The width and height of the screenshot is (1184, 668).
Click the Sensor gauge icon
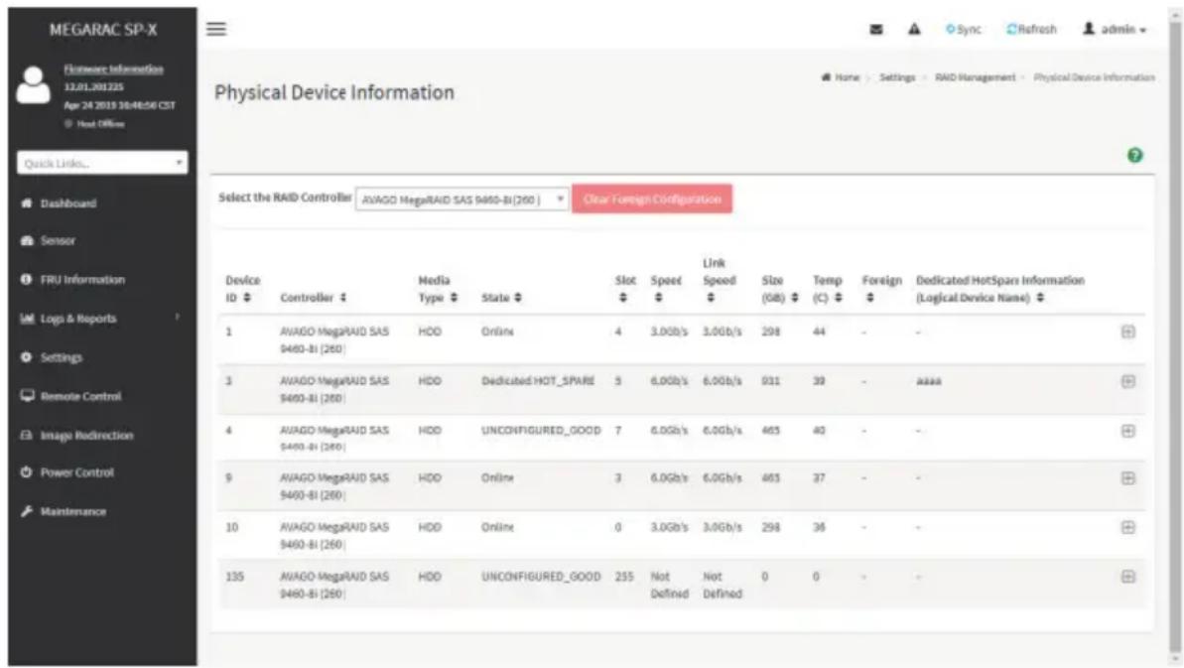pyautogui.click(x=27, y=241)
